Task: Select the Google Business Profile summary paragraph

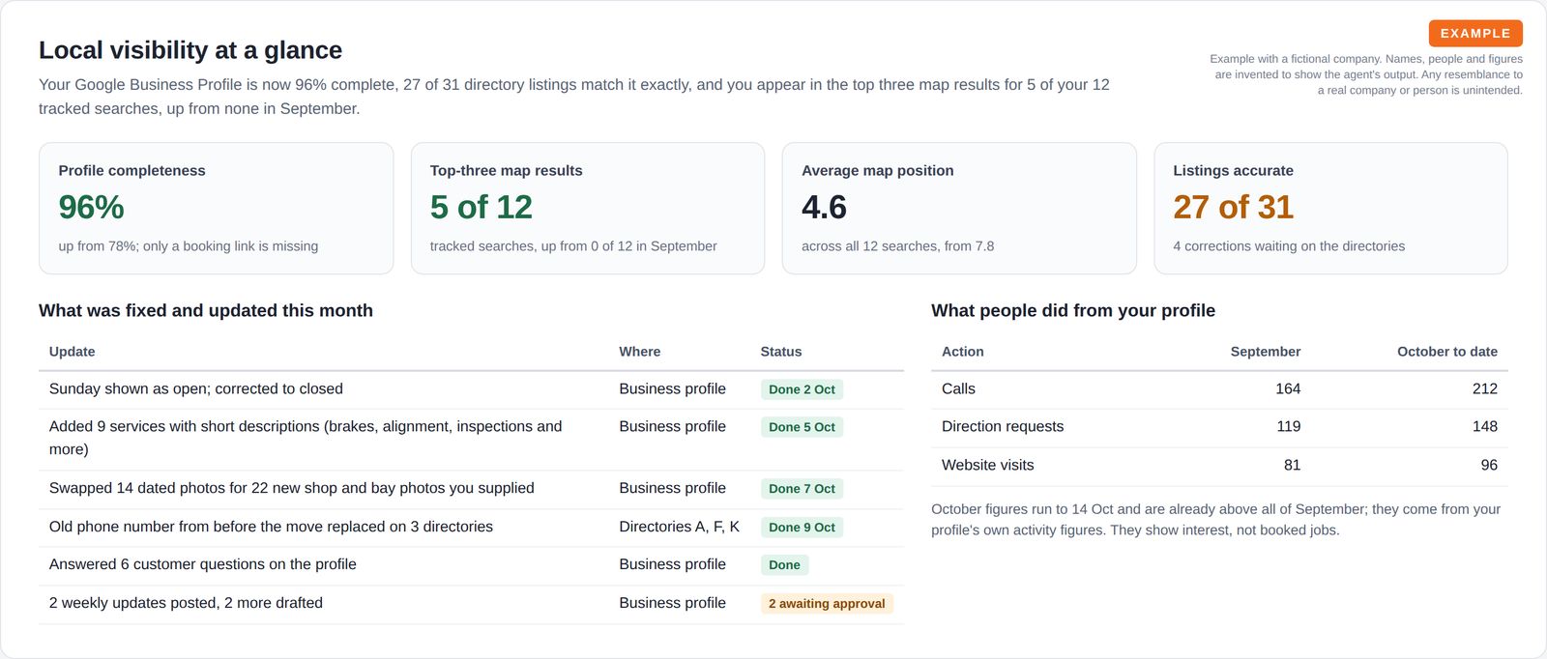Action: [x=574, y=97]
